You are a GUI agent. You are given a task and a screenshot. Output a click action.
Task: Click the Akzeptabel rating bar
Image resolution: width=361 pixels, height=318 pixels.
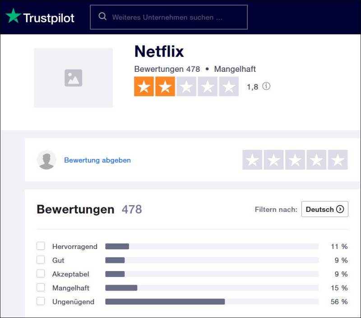pyautogui.click(x=212, y=274)
